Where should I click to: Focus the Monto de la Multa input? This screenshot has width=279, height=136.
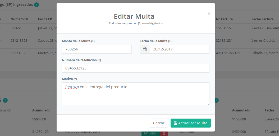(97, 49)
